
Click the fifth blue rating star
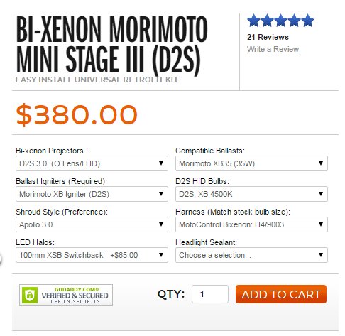[x=307, y=20]
